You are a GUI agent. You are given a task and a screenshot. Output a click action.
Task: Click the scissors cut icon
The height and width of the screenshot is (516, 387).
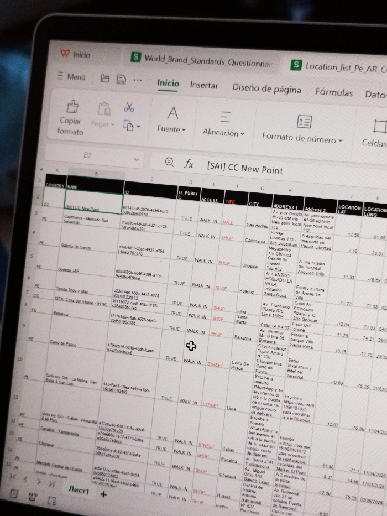tap(129, 107)
